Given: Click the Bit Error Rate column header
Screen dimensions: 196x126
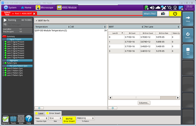Looking at the screenshot, I should click(x=163, y=33).
